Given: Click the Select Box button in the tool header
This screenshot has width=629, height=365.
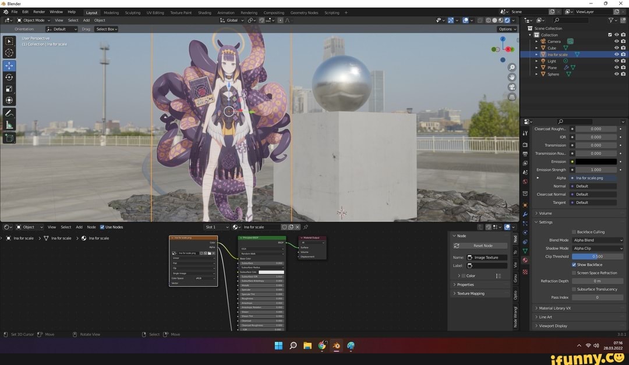Looking at the screenshot, I should 106,29.
